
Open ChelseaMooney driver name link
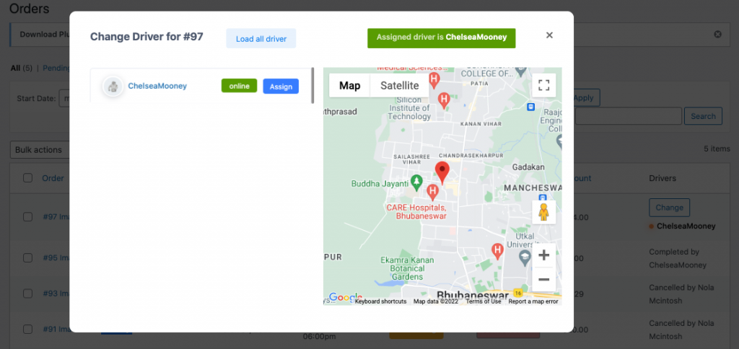(157, 86)
